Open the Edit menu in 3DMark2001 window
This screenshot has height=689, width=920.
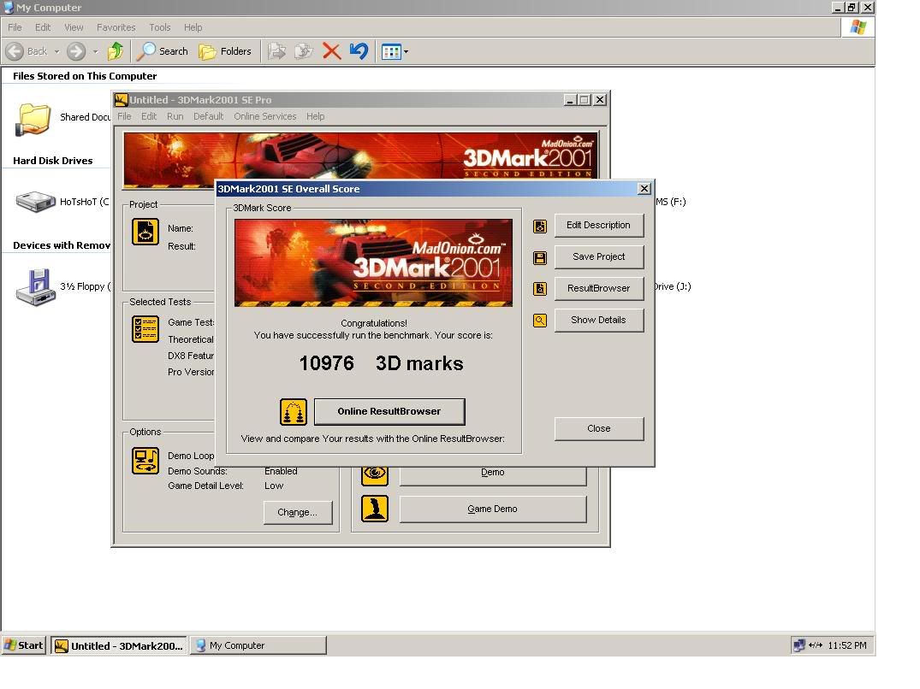pyautogui.click(x=149, y=116)
